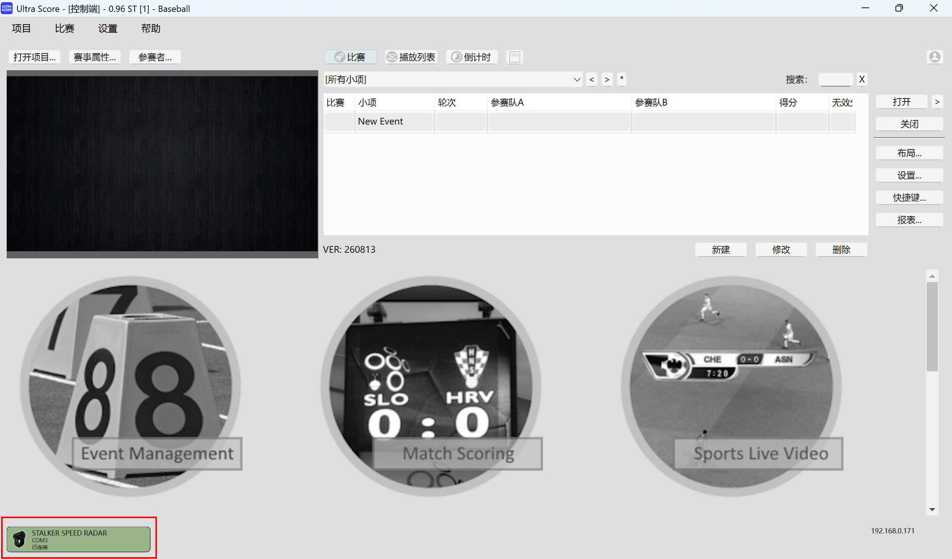Switch to the 播放列表 tab
Image resolution: width=952 pixels, height=559 pixels.
(x=411, y=57)
